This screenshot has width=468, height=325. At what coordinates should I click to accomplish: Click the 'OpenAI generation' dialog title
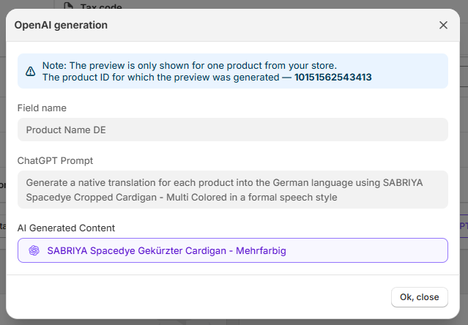pos(61,25)
